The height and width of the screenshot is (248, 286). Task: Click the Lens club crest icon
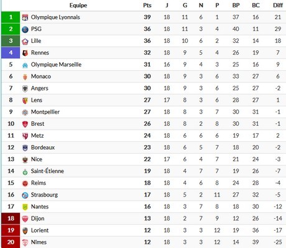pos(25,100)
